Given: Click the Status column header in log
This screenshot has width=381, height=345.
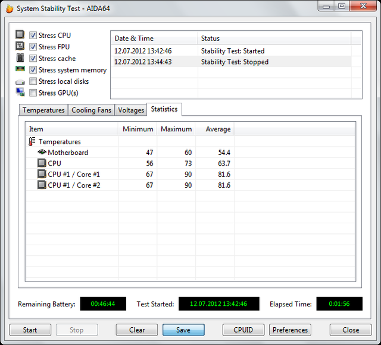Looking at the screenshot, I should [x=274, y=39].
